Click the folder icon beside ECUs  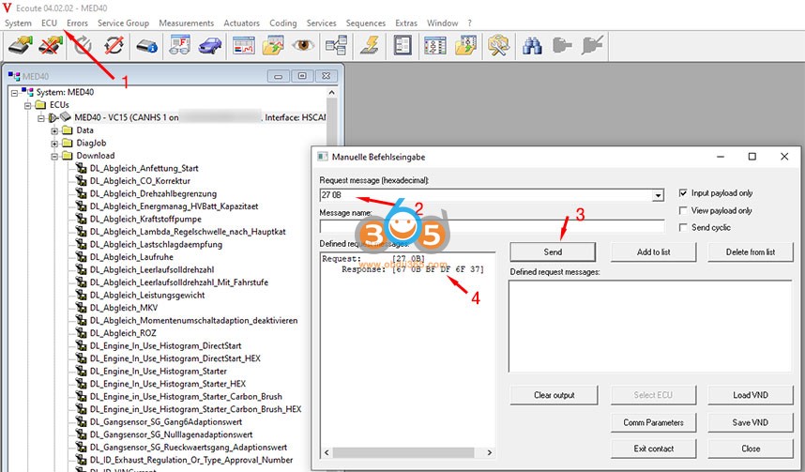tap(40, 105)
